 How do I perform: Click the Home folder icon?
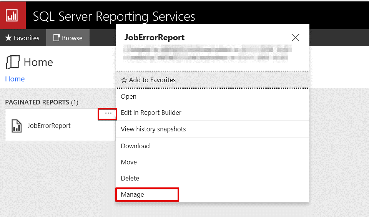click(x=13, y=62)
